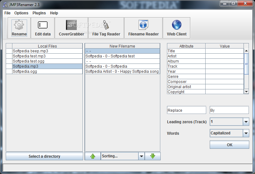Launch the CoverGrabber tool

click(71, 28)
